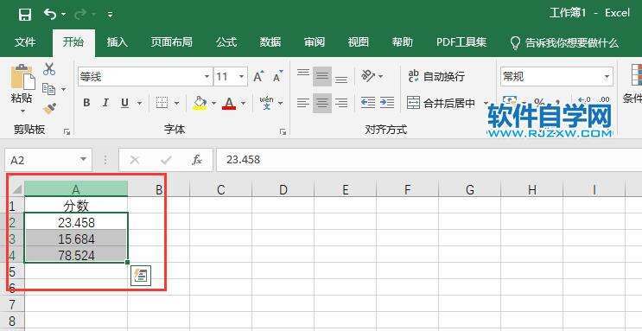Select cell containing 15.684
The height and width of the screenshot is (331, 642).
point(76,239)
